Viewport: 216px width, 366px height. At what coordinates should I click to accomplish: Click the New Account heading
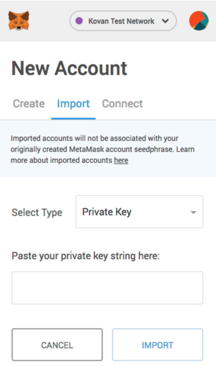pos(69,68)
